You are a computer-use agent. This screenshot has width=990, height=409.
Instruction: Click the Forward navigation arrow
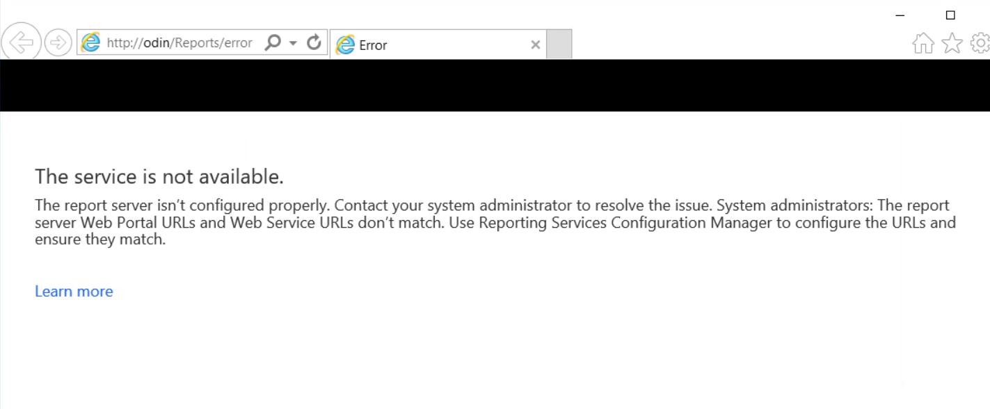coord(59,43)
